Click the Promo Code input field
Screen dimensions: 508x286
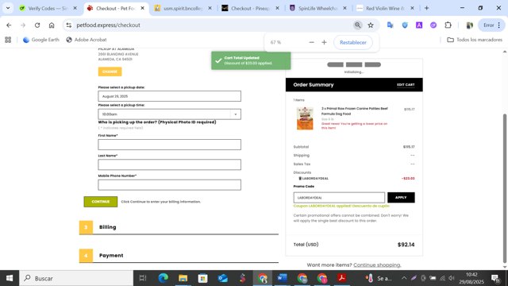339,198
